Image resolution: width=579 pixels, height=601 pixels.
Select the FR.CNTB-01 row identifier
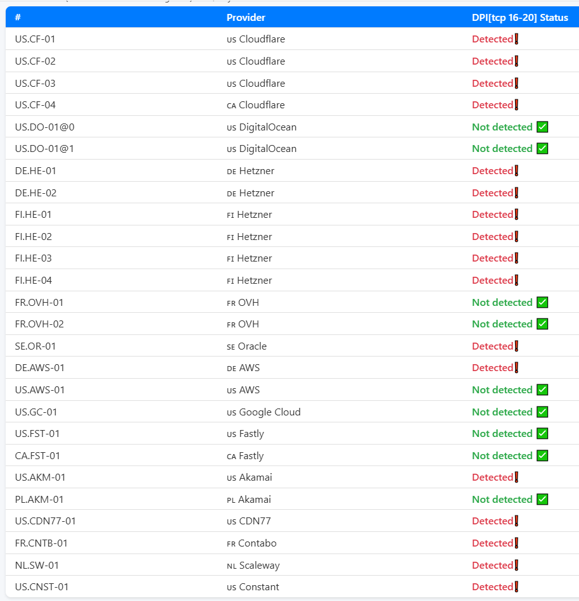click(41, 543)
